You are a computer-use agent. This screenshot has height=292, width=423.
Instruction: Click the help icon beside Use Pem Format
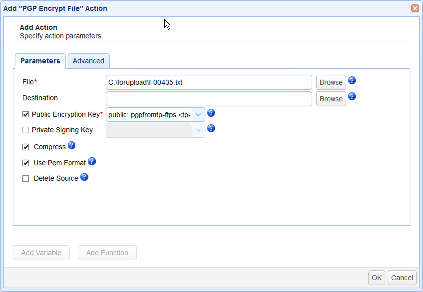coord(92,161)
